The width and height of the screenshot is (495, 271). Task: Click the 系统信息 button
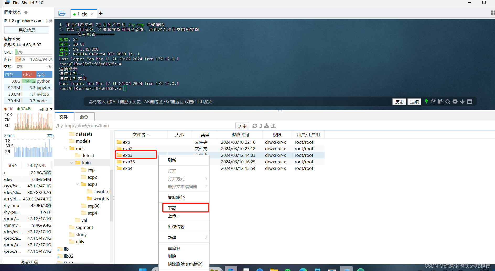pyautogui.click(x=27, y=30)
